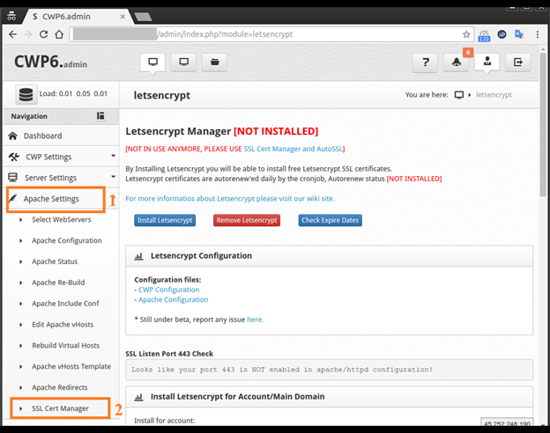This screenshot has width=550, height=433.
Task: Bookmark this page with the star icon
Action: pyautogui.click(x=466, y=34)
